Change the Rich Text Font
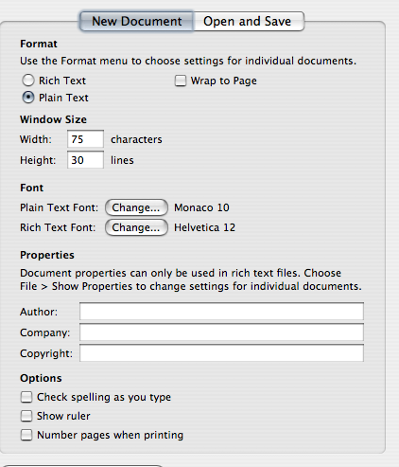This screenshot has height=467, width=399. tap(136, 227)
